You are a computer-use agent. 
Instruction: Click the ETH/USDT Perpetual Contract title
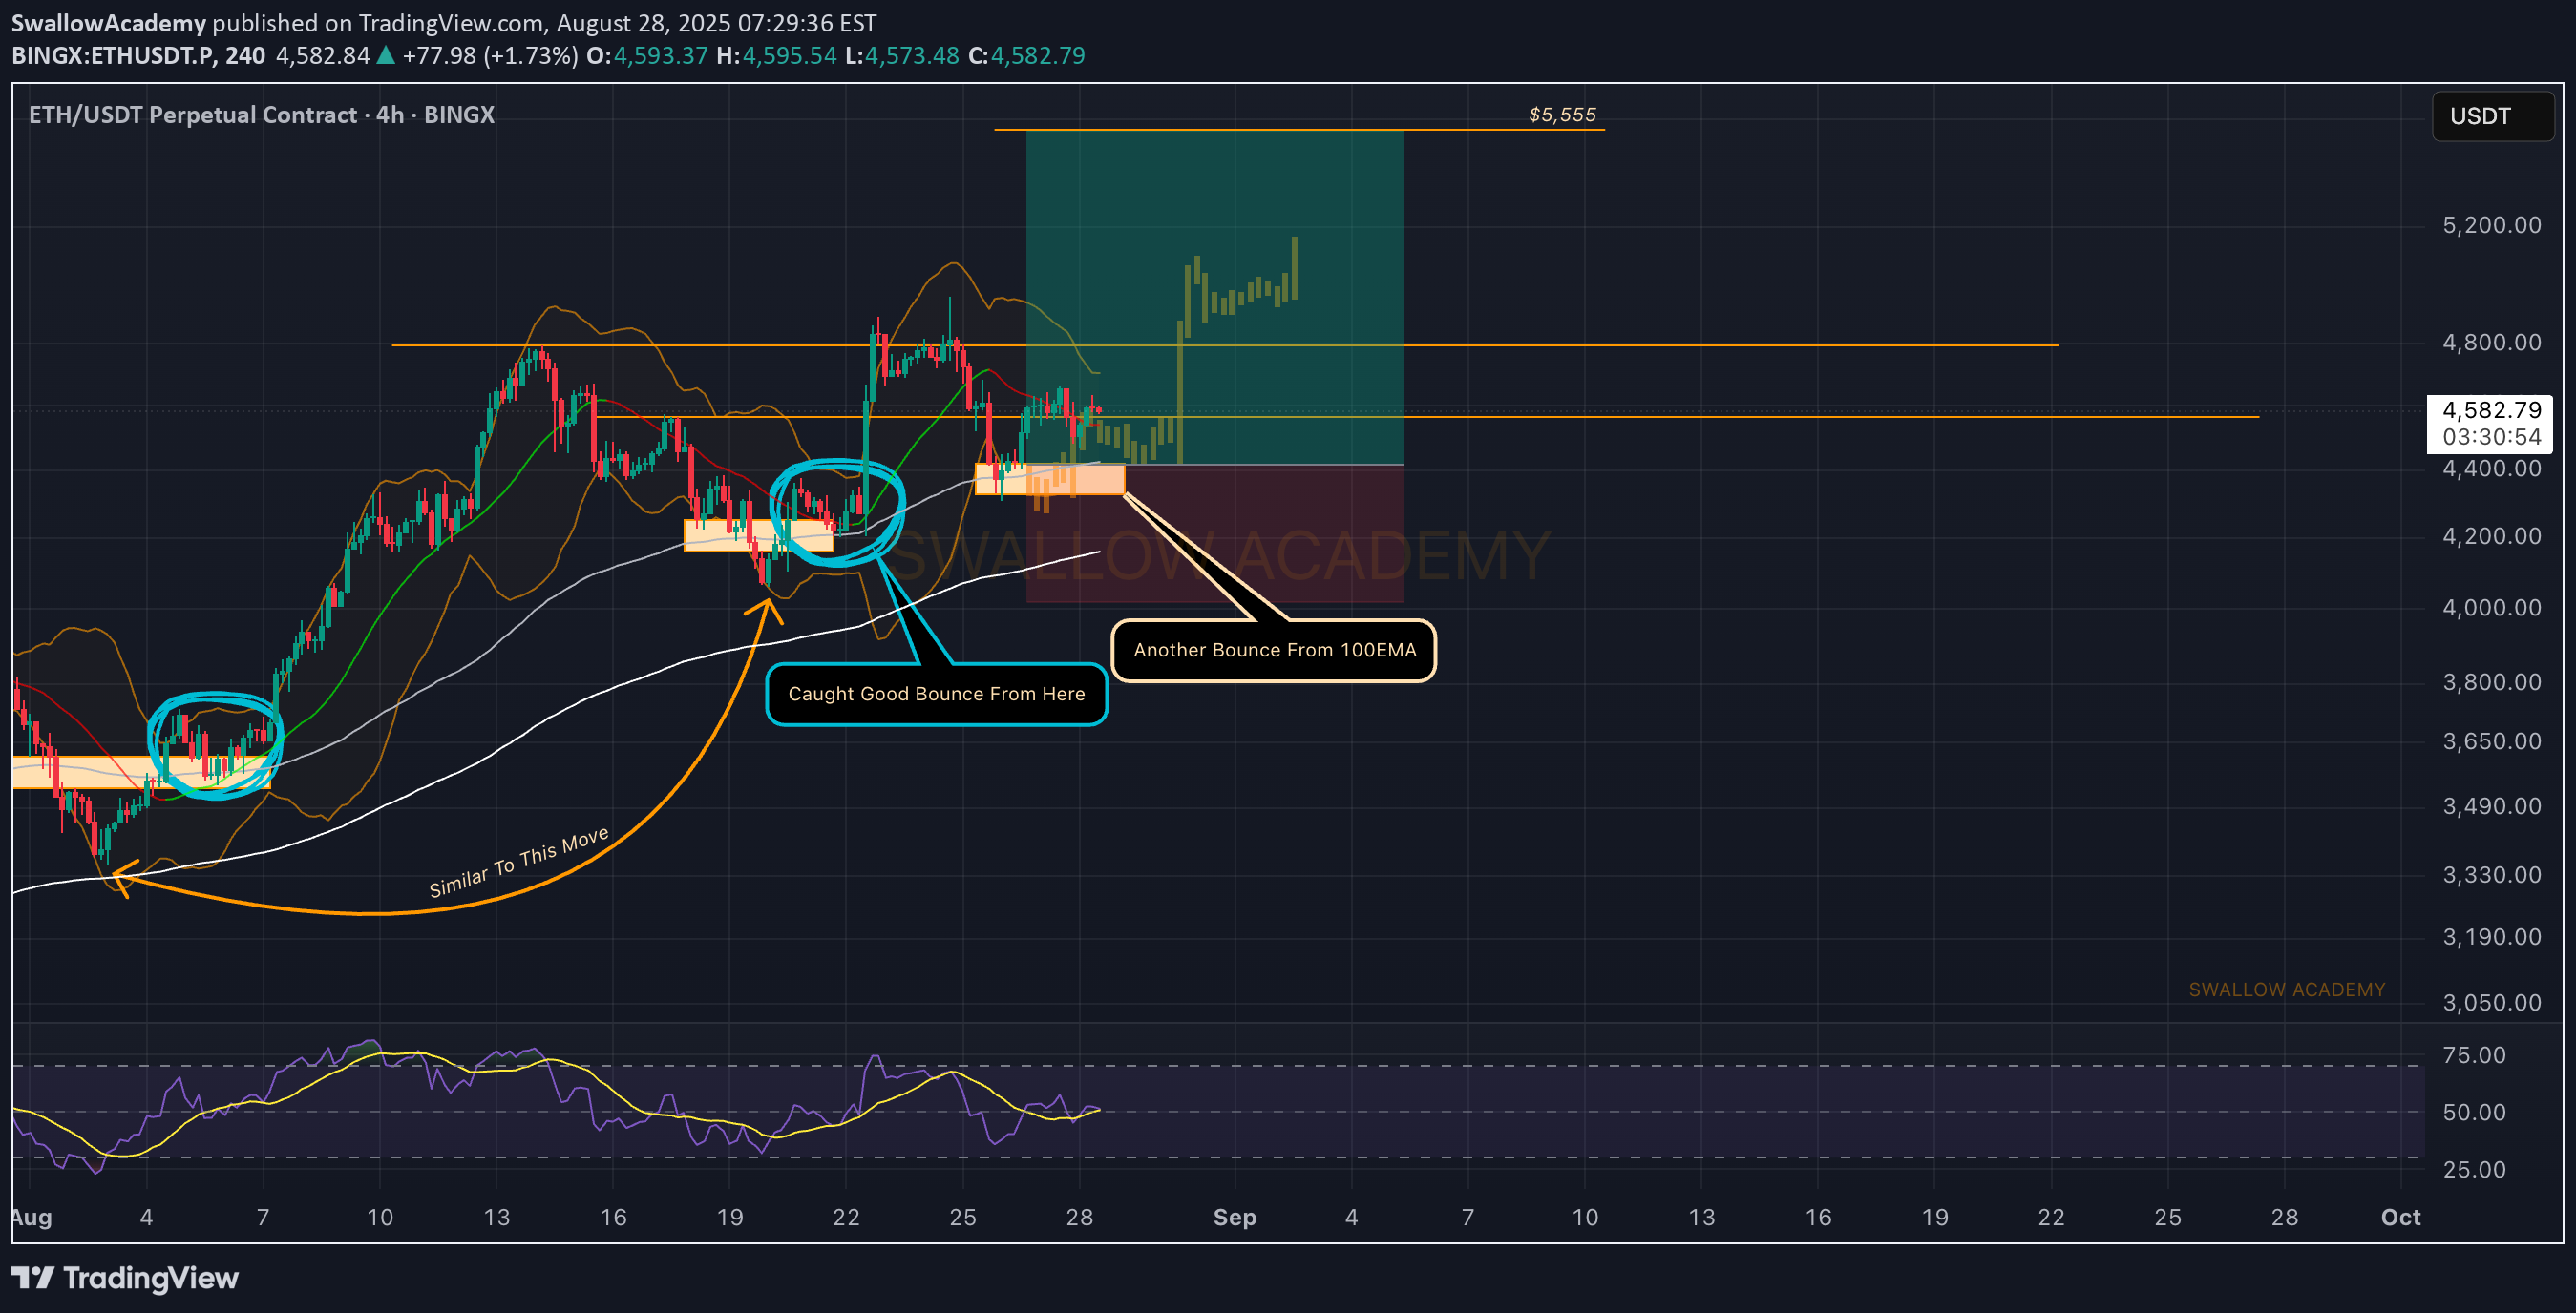click(x=261, y=115)
